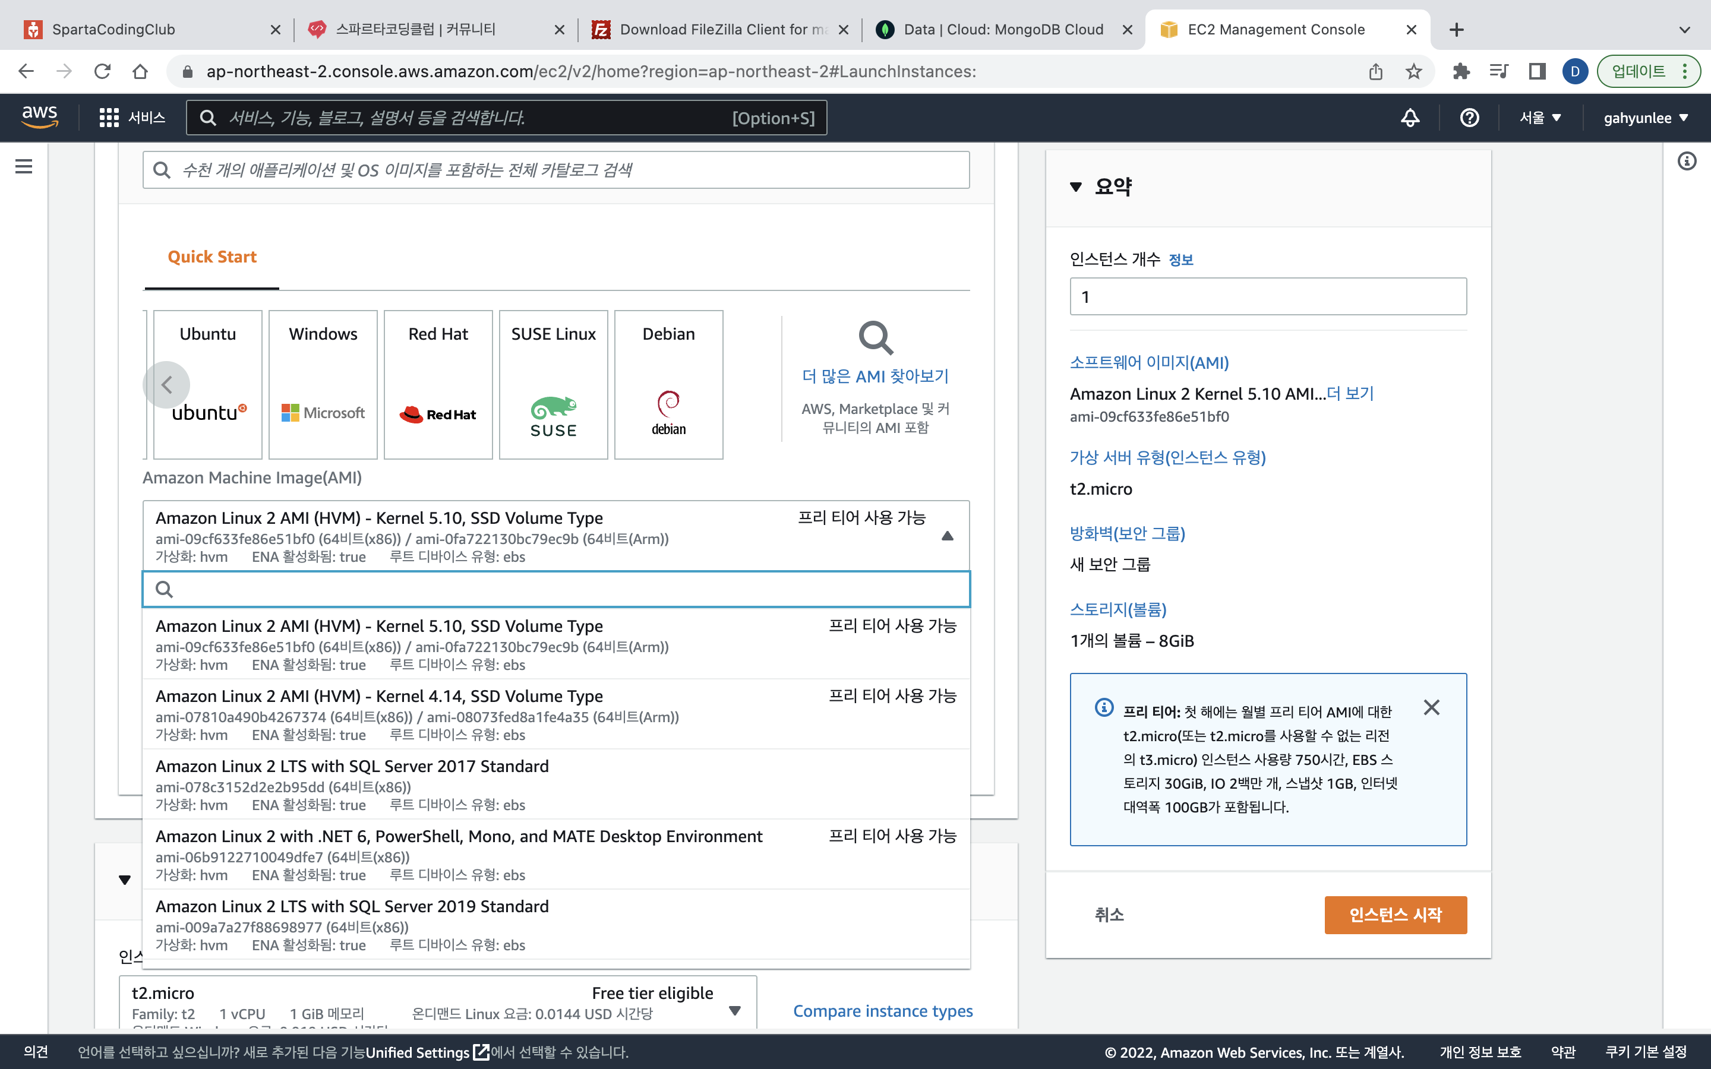Toggle the browser side panel icon
Screen dimensions: 1711x1069
click(x=1536, y=71)
